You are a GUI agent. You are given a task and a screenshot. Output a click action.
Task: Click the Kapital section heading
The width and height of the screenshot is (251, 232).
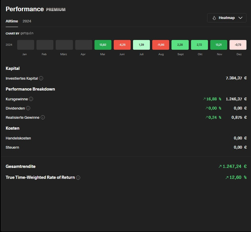(x=13, y=68)
